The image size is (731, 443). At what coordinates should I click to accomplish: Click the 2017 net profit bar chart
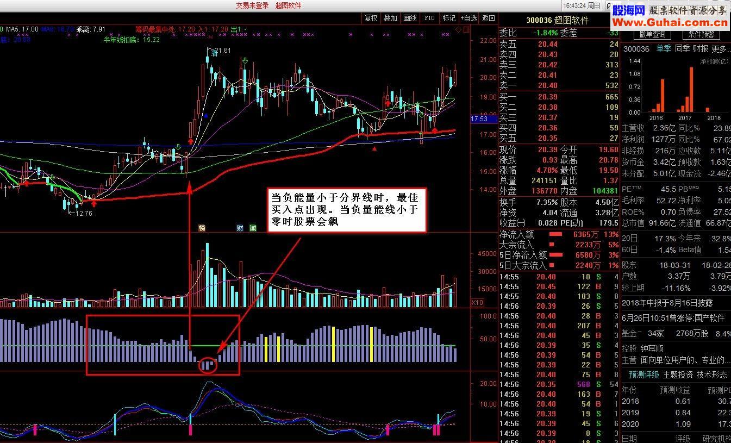(x=686, y=90)
